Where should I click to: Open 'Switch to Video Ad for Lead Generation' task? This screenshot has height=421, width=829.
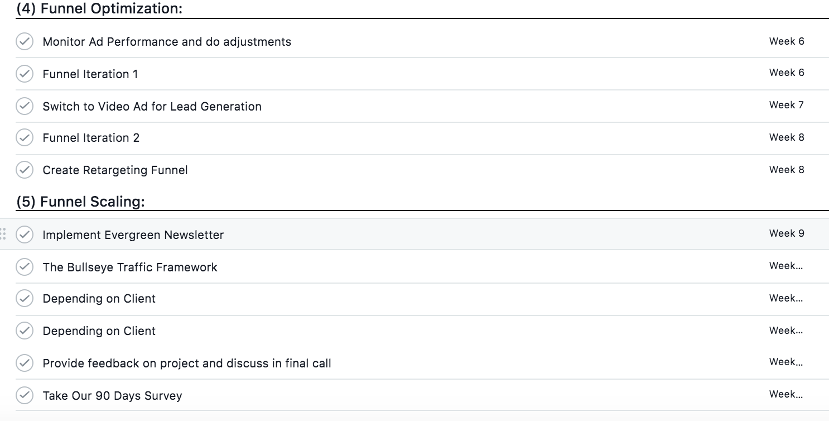click(x=152, y=106)
